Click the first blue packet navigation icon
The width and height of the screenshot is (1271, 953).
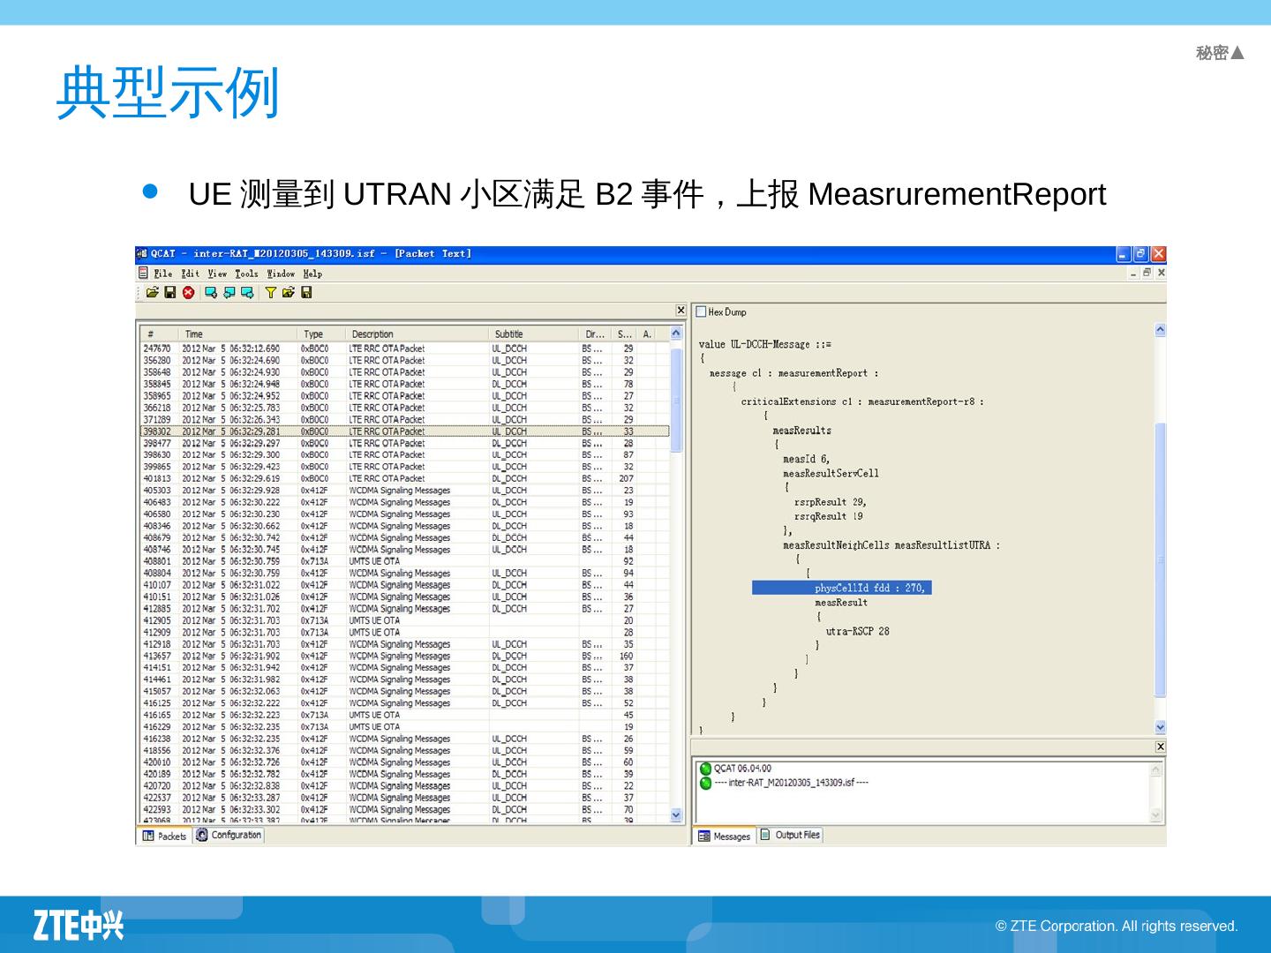click(211, 293)
